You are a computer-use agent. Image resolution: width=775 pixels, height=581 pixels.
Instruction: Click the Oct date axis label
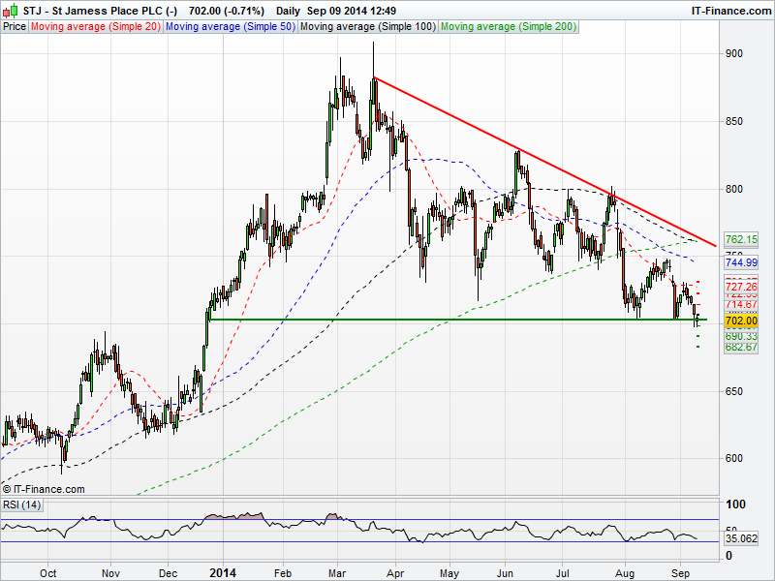[47, 573]
